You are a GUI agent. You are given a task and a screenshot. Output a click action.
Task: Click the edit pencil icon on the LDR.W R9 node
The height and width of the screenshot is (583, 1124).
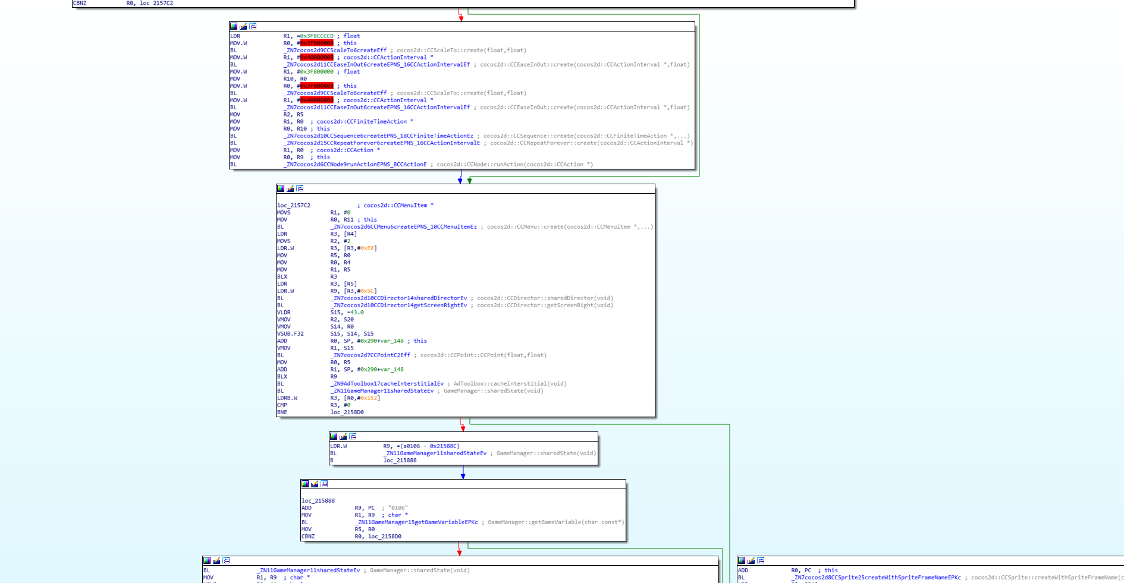click(343, 436)
